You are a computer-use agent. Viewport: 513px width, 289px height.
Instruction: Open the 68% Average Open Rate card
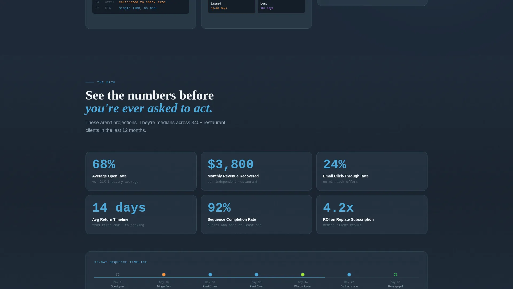tap(141, 171)
